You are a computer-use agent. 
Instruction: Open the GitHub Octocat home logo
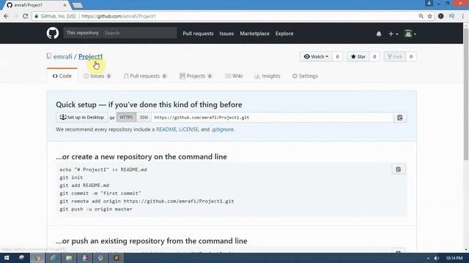[53, 33]
